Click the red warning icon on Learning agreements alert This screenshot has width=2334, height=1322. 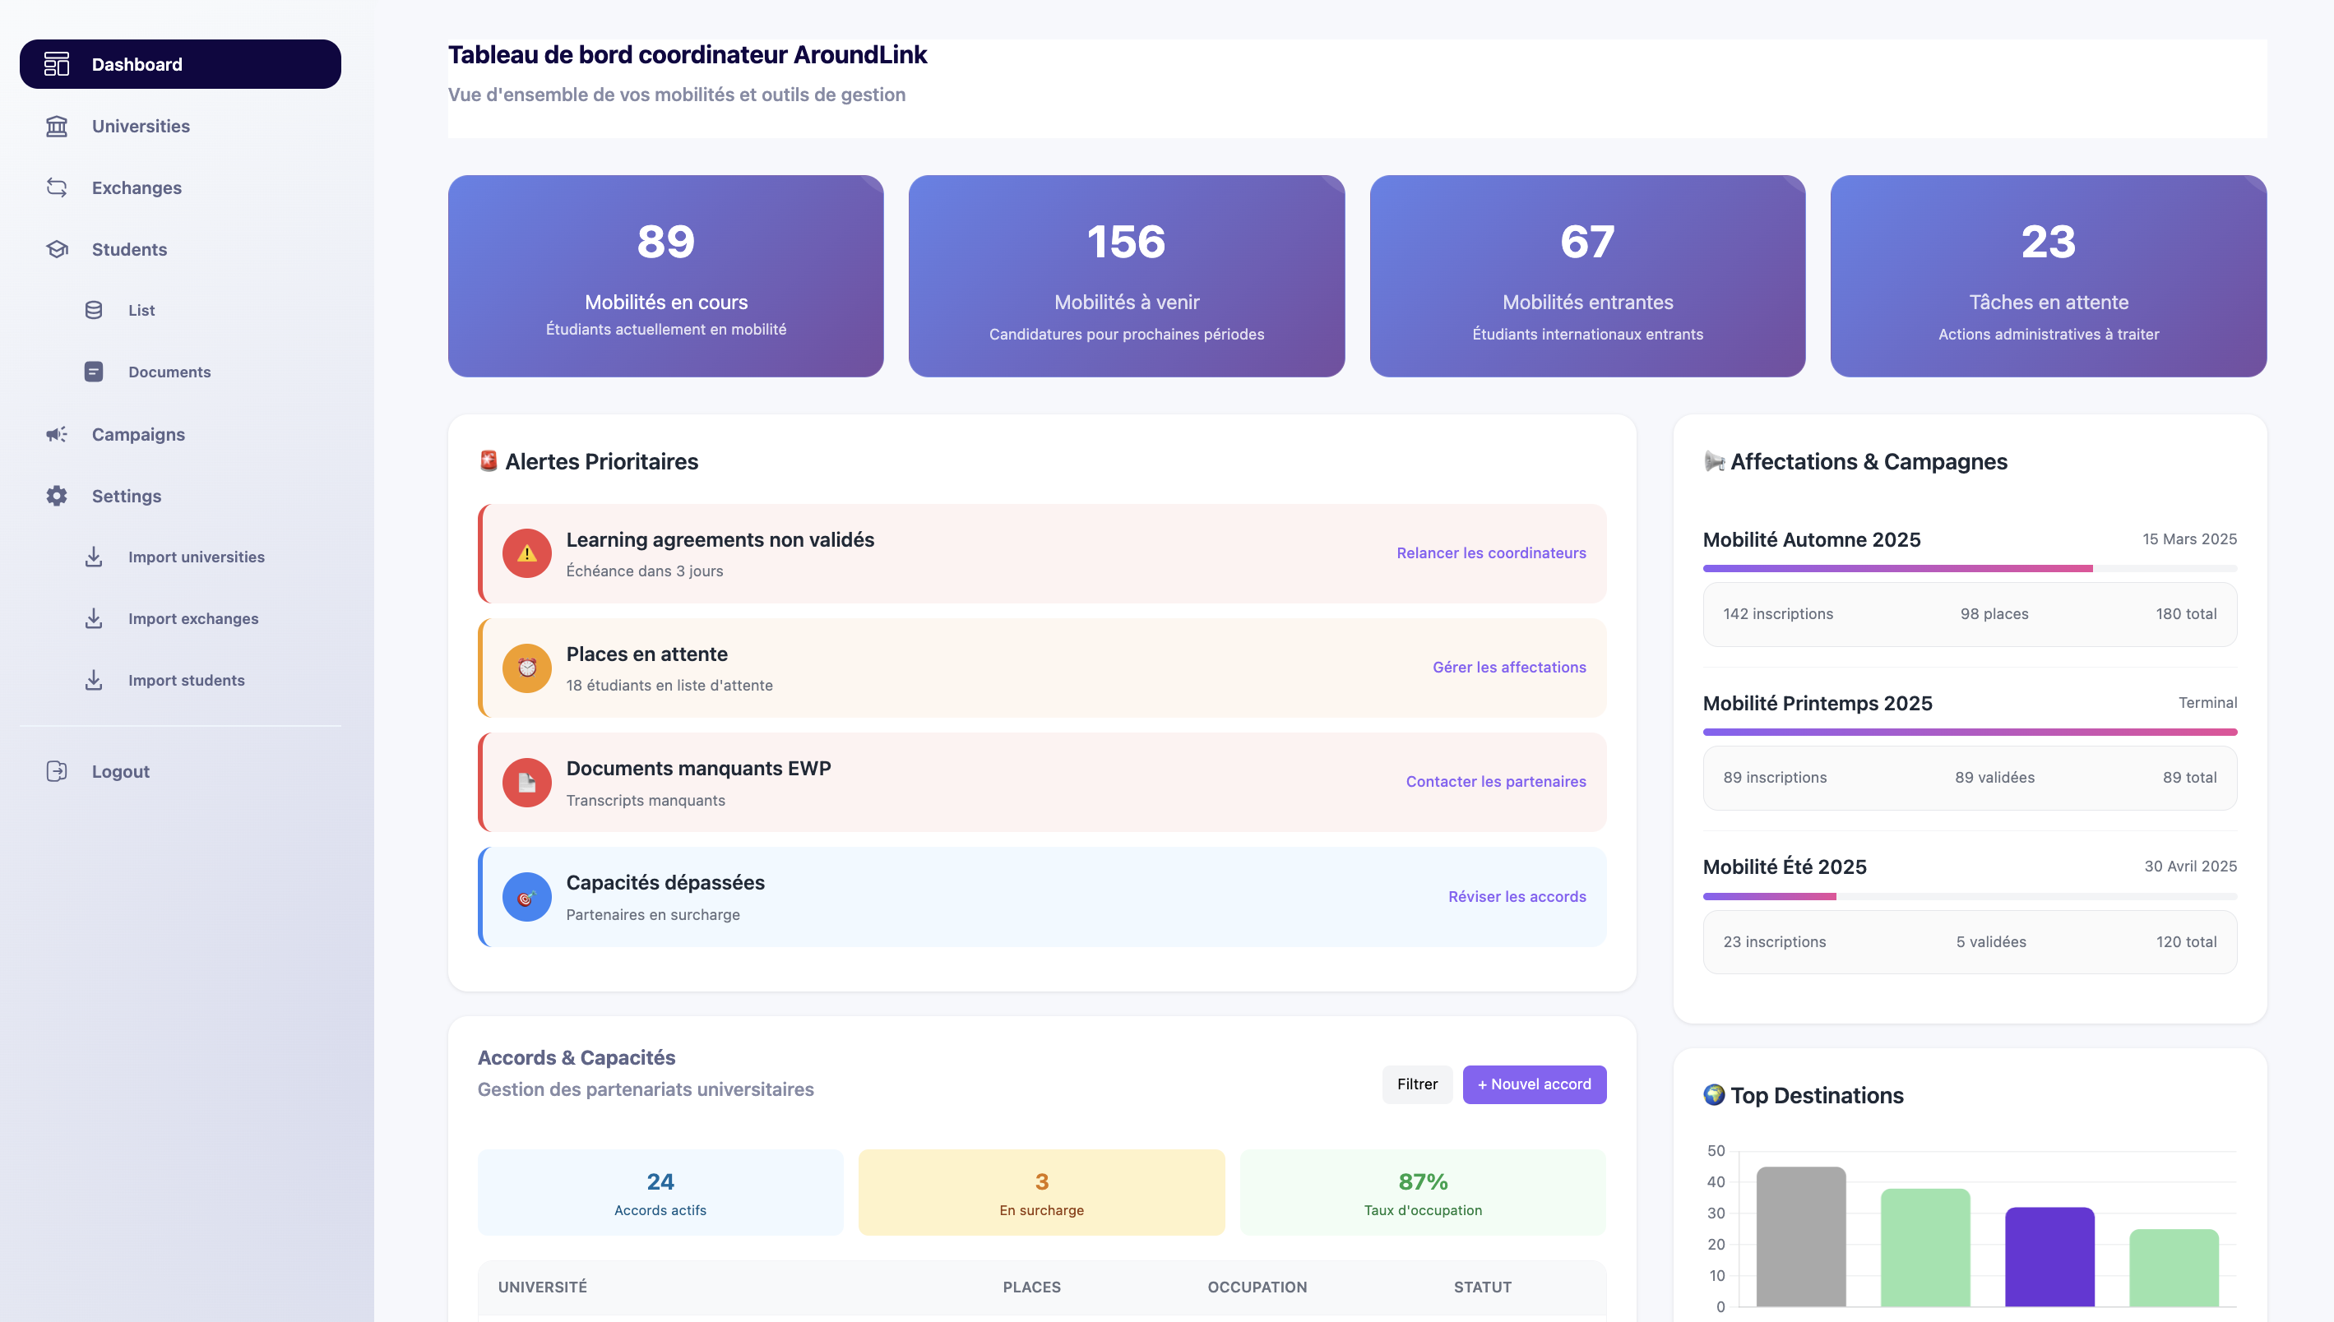[x=526, y=554]
